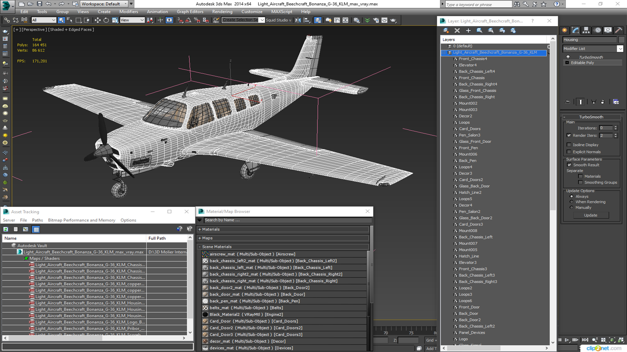Collapse the TurboSmooth rollout

(x=564, y=117)
